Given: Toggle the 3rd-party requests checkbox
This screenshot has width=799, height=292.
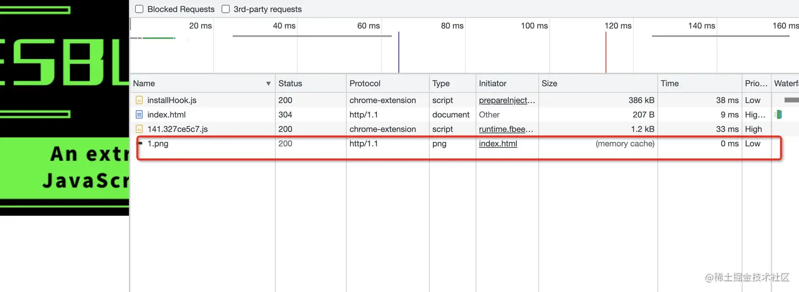Looking at the screenshot, I should pos(226,9).
